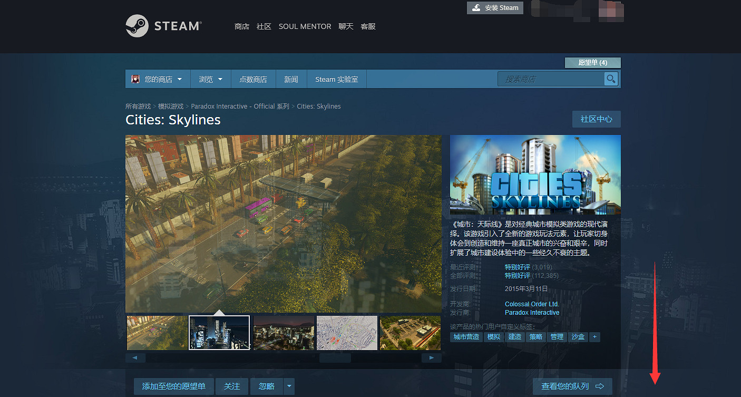Click the left arrow under screenshot strip

tap(135, 358)
